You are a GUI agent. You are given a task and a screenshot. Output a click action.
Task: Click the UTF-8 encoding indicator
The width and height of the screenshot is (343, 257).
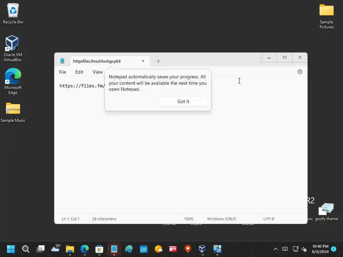pyautogui.click(x=269, y=219)
